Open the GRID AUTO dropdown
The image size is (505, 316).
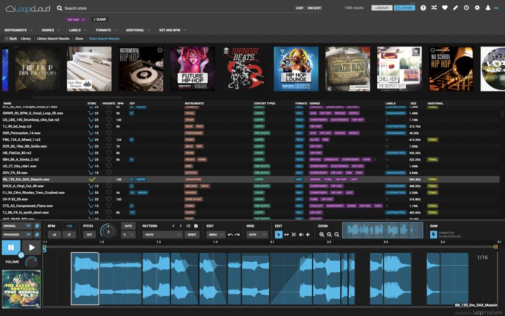point(256,235)
